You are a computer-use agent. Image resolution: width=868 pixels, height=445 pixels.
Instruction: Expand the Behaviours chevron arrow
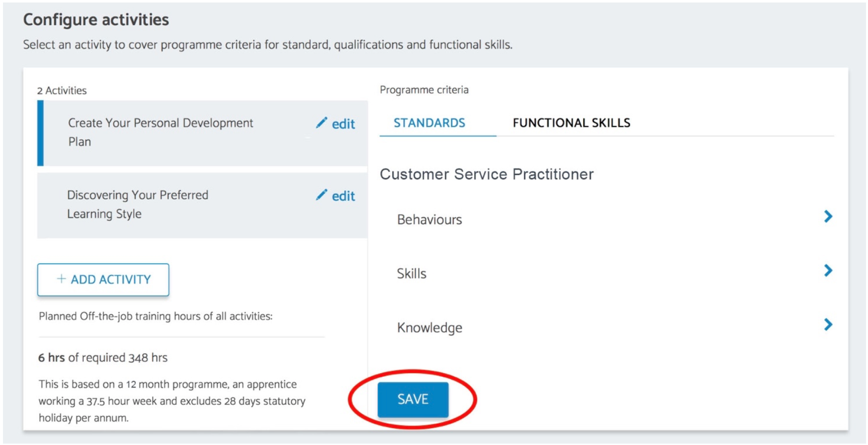click(828, 217)
